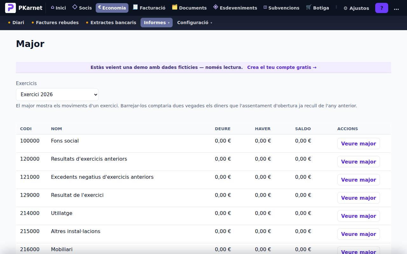Image resolution: width=407 pixels, height=254 pixels.
Task: Expand the Informes dropdown
Action: point(156,23)
